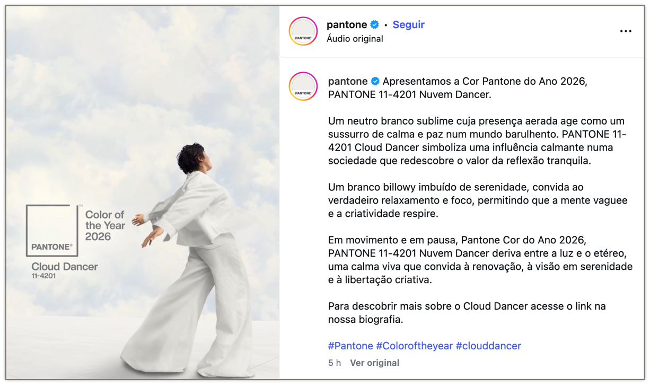Click the verified badge next to caption username
650x387 pixels.
(x=375, y=81)
